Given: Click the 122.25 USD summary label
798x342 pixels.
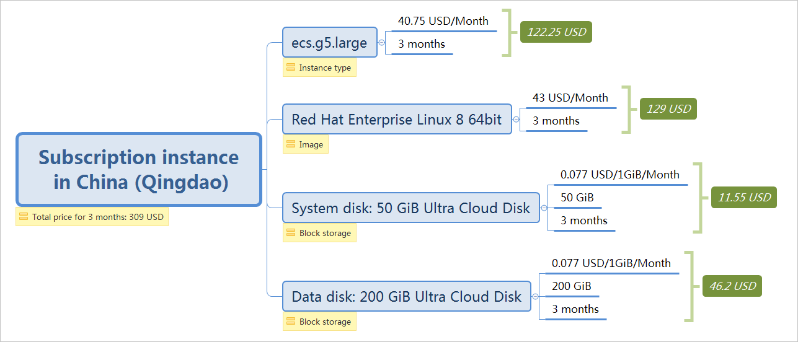Looking at the screenshot, I should pos(556,32).
